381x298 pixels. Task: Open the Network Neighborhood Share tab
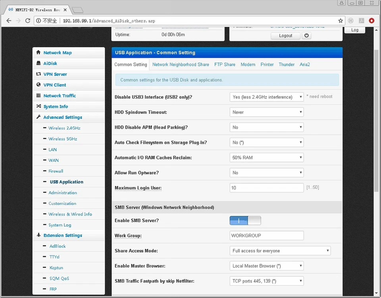(x=181, y=65)
